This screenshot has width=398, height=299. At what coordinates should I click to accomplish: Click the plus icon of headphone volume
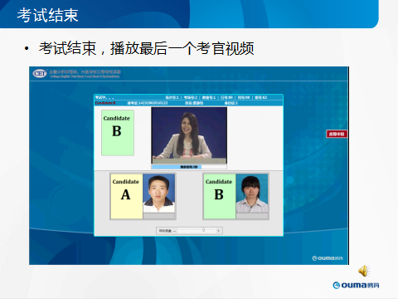point(218,231)
